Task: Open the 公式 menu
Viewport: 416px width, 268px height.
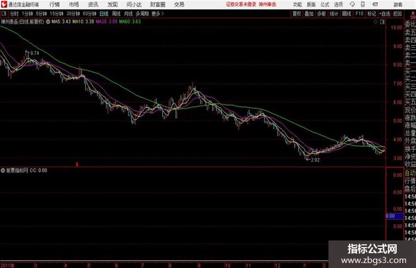Action: click(325, 4)
